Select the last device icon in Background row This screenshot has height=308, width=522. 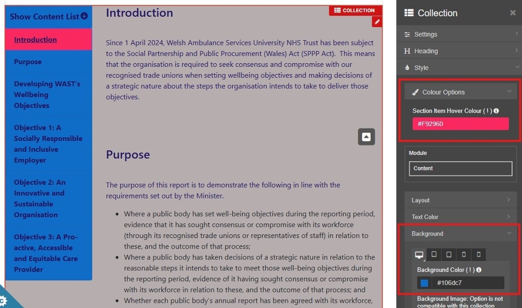(x=478, y=255)
